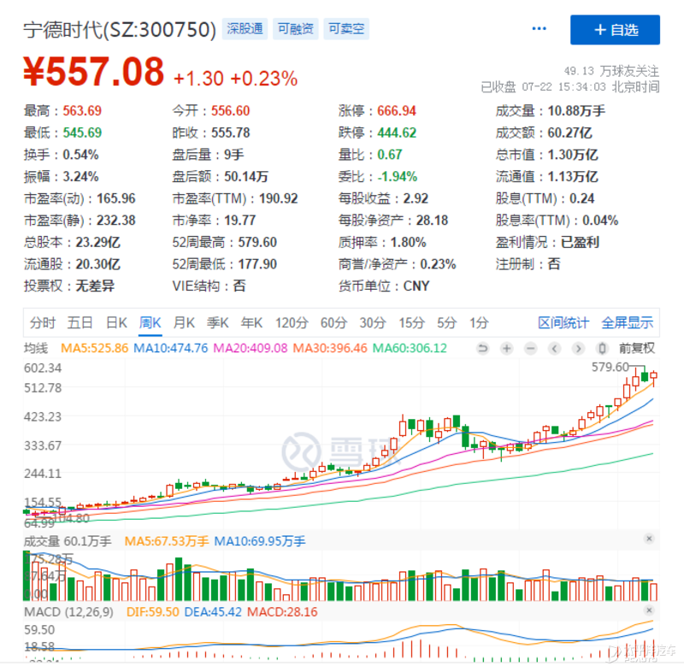The image size is (684, 672).
Task: Click the chart reset/undo arrow icon
Action: 482,349
